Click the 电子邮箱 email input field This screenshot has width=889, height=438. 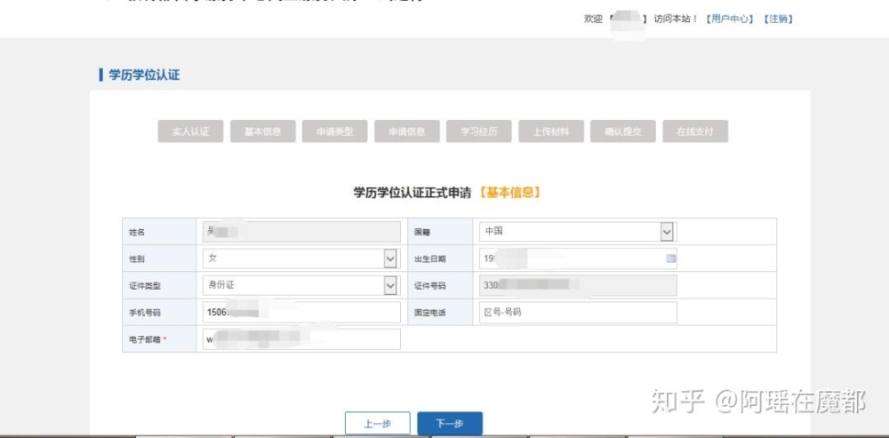(301, 339)
